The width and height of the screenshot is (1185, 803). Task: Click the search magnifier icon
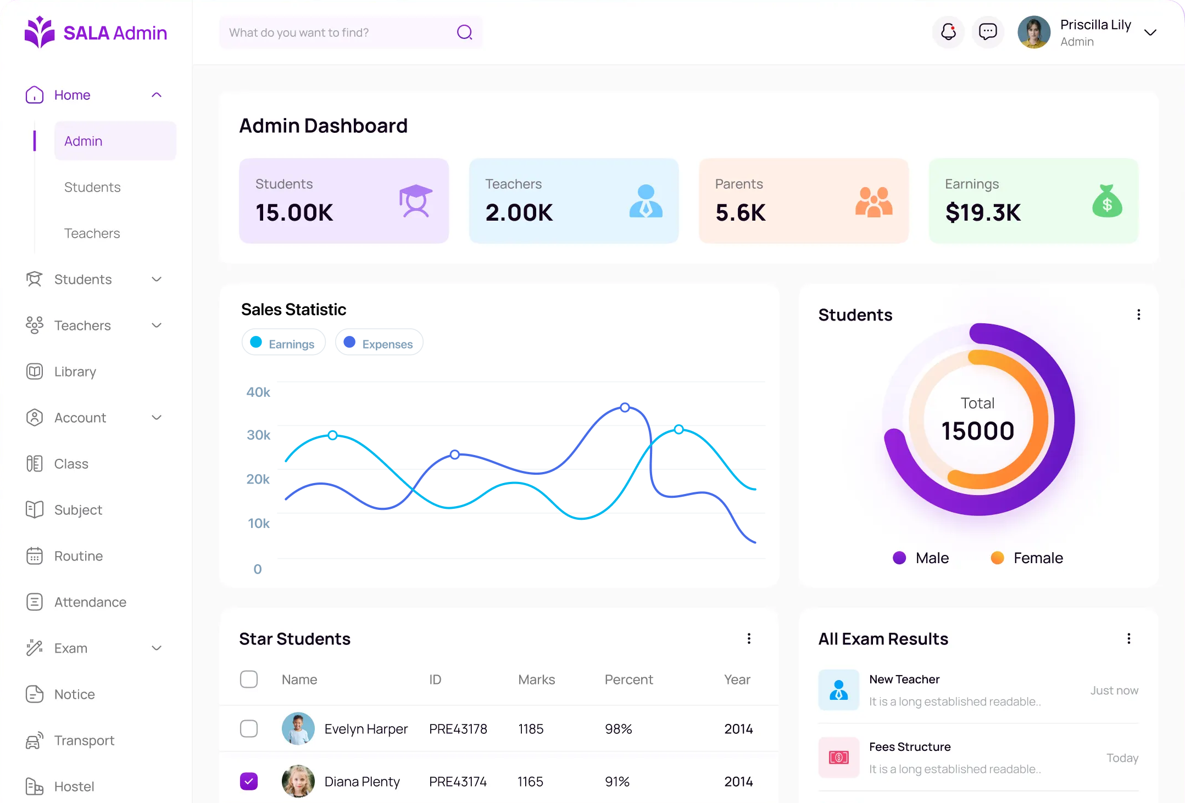(x=465, y=32)
